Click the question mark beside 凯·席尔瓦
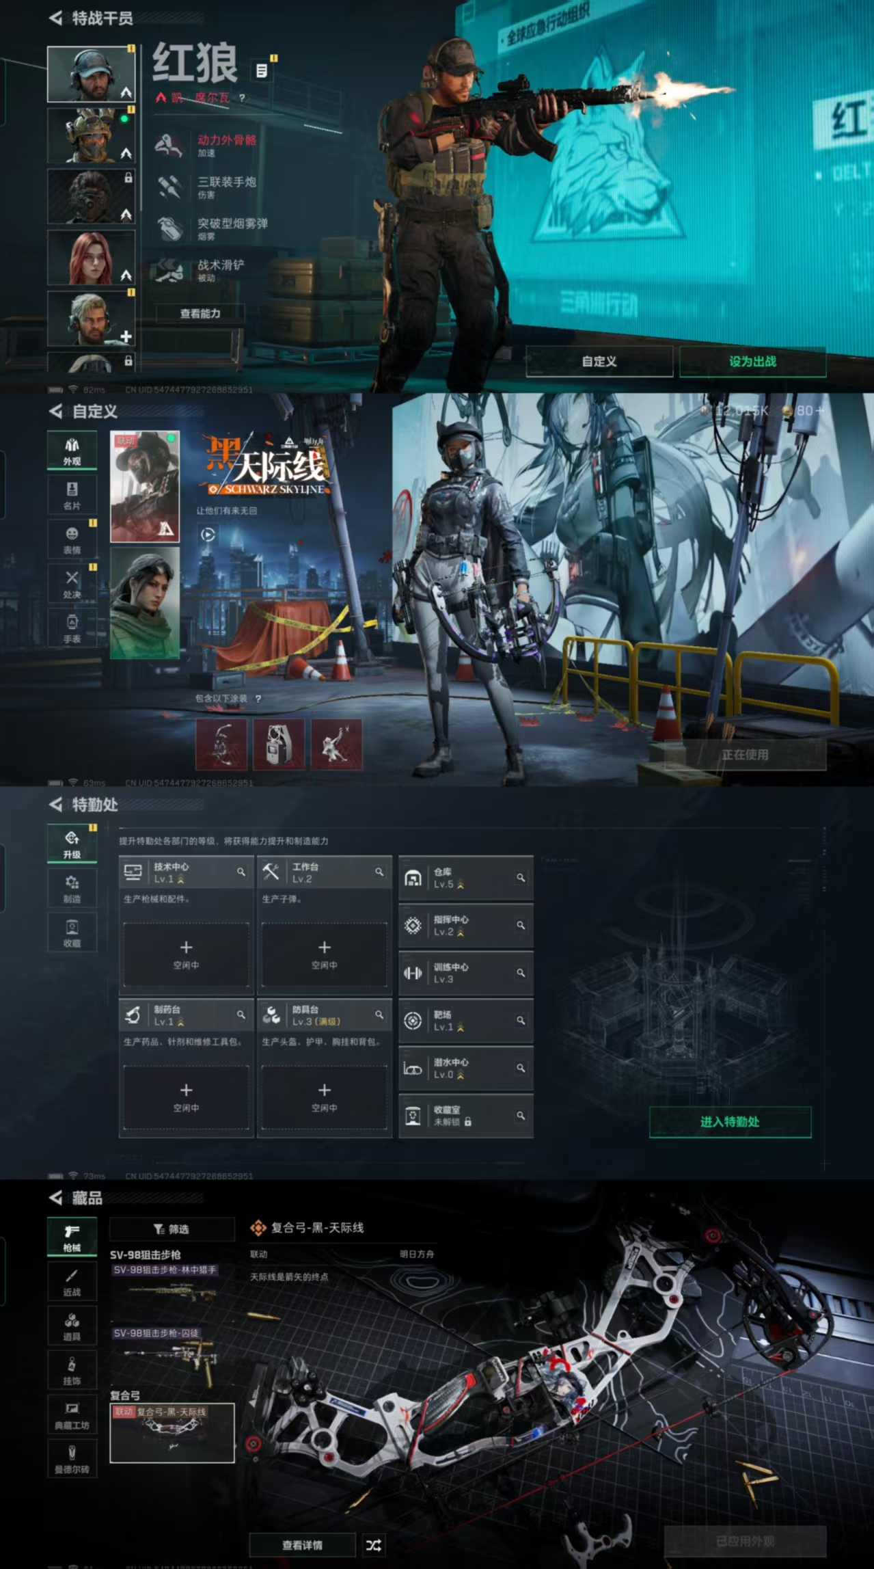Viewport: 874px width, 1569px height. tap(242, 98)
